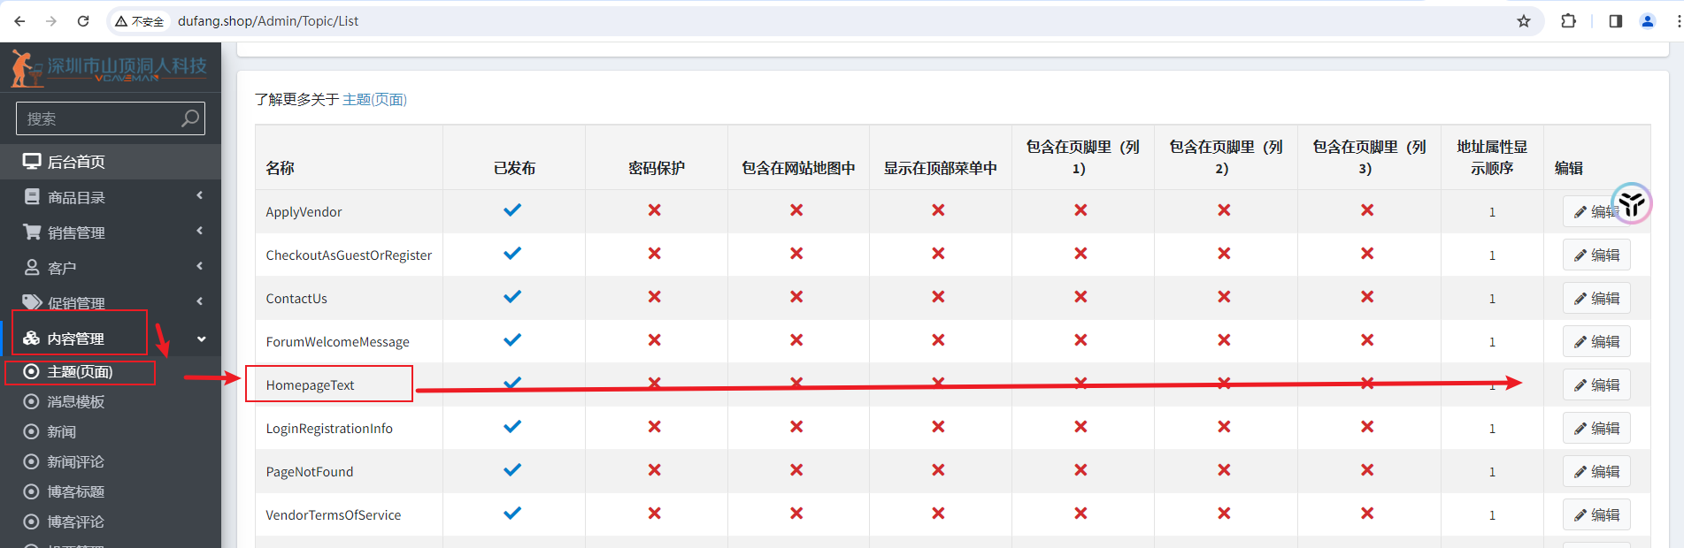Click the published checkmark for ApplyVendor
The height and width of the screenshot is (548, 1684).
pyautogui.click(x=512, y=210)
